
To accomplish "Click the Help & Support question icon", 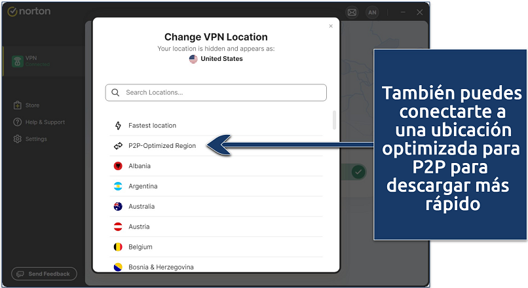I will click(18, 122).
